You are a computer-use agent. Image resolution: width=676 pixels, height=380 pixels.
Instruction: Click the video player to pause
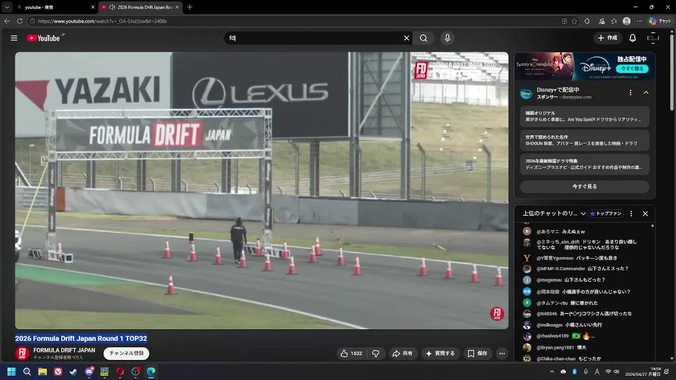pos(261,190)
